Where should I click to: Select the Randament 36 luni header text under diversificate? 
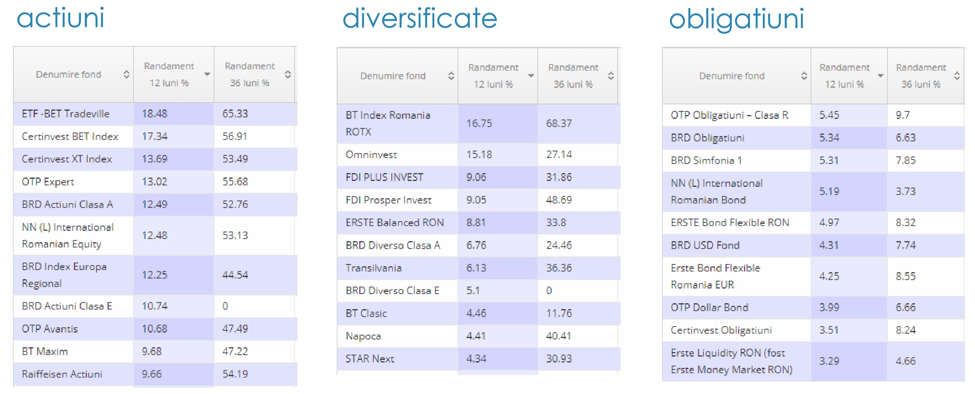[573, 76]
